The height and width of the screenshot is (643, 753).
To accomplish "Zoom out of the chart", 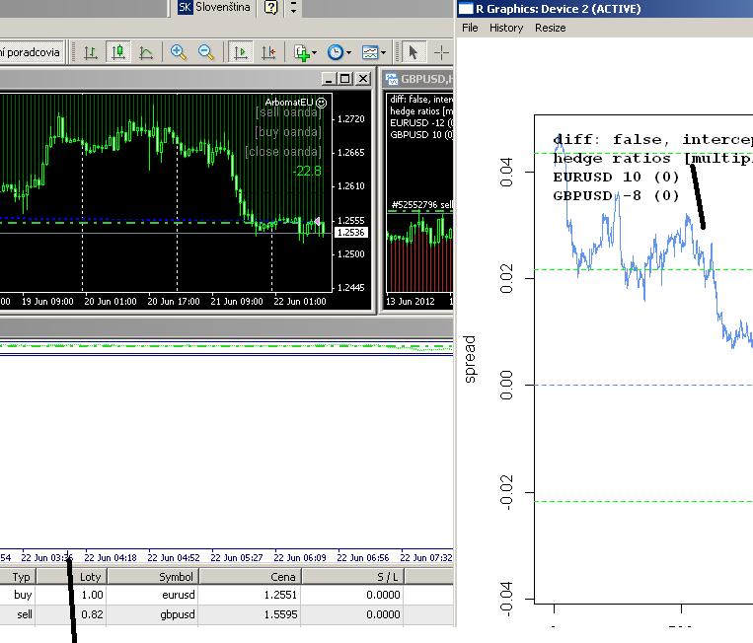I will click(206, 52).
